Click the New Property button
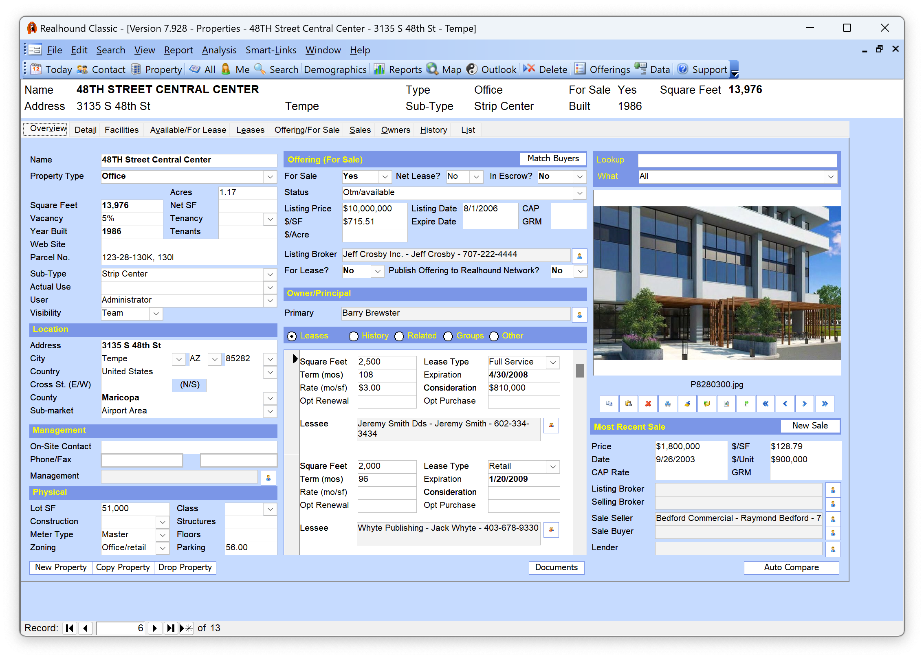The height and width of the screenshot is (659, 924). 61,567
